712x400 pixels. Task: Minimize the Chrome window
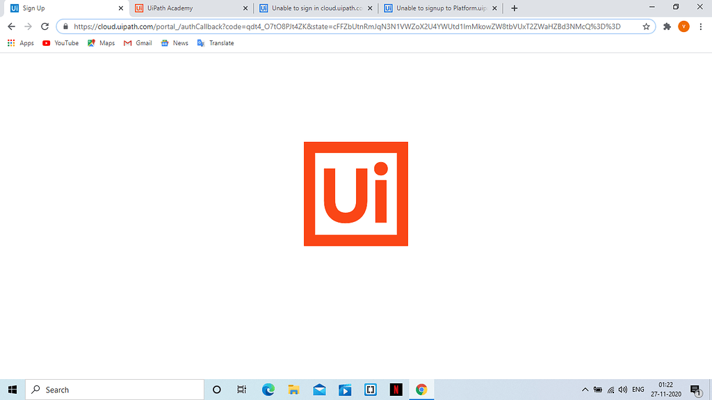652,7
